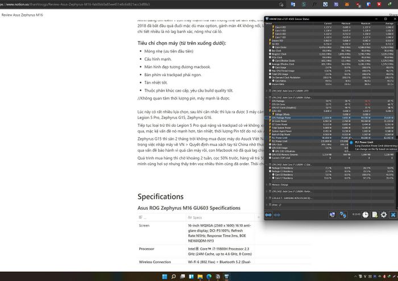Click Screen row label in specs table
This screenshot has height=281, width=398.
pos(144,225)
